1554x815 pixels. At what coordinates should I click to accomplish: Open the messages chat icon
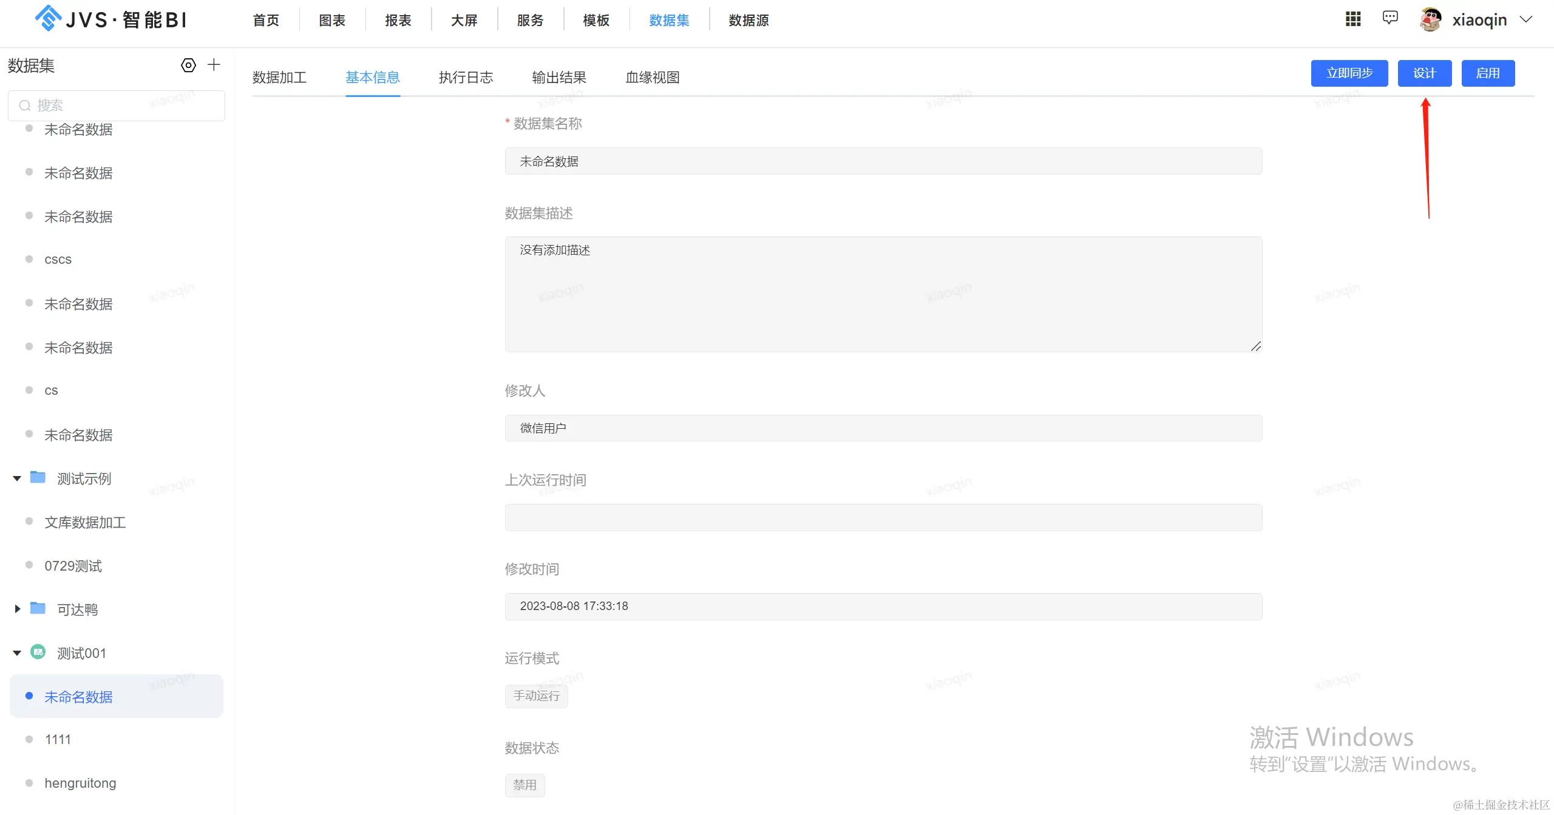(x=1390, y=18)
